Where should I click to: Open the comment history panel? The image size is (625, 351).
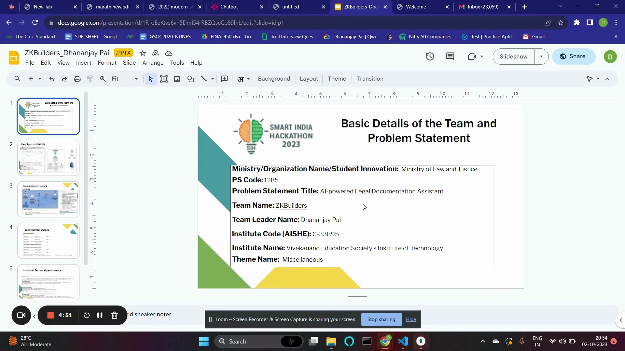pyautogui.click(x=450, y=57)
